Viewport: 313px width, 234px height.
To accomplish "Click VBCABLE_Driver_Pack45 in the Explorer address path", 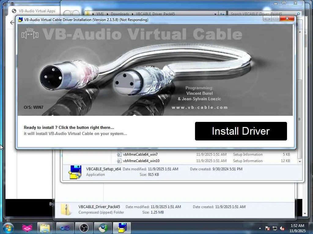I will pyautogui.click(x=155, y=14).
